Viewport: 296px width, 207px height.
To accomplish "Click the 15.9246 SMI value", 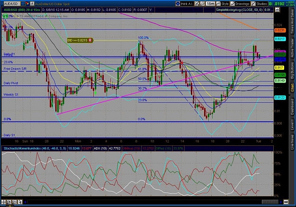I will point(73,149).
